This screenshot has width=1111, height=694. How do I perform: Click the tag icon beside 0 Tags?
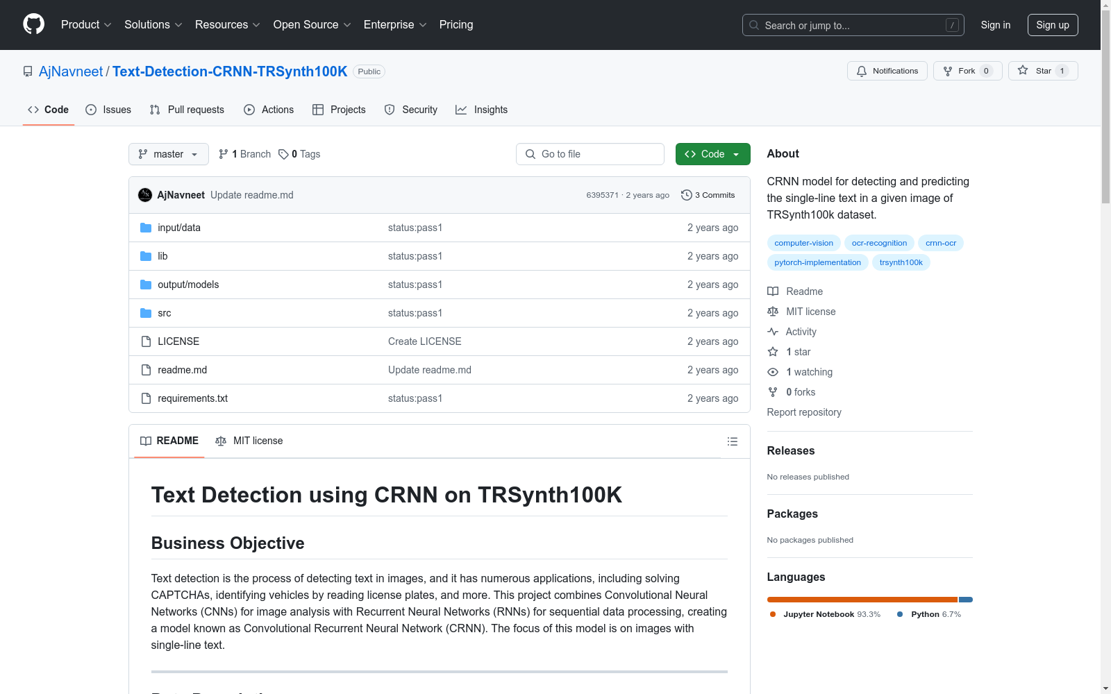283,154
